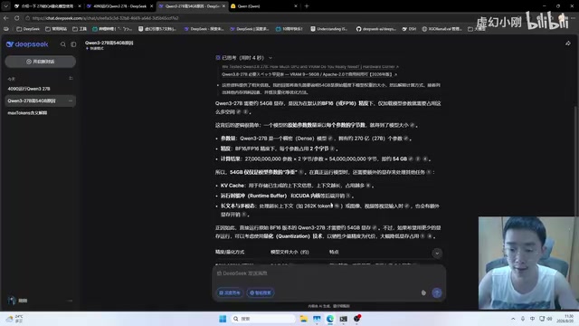Switch to the 'Qwen (Qwen)' browser tab
Screen dimensions: 579x326
pos(263,6)
